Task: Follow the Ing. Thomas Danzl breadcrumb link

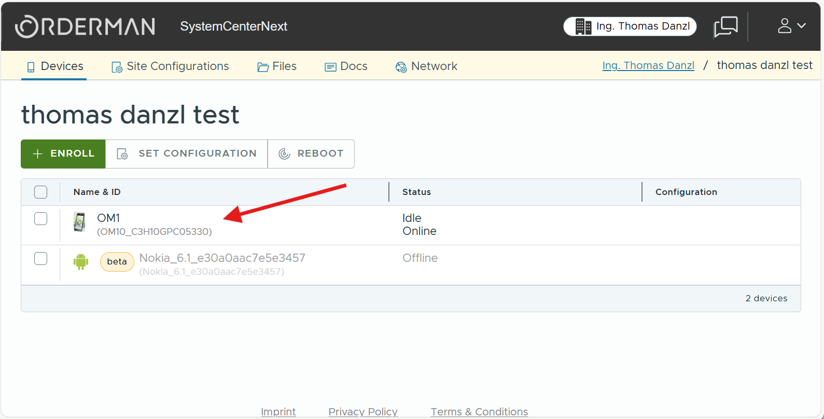Action: [648, 66]
